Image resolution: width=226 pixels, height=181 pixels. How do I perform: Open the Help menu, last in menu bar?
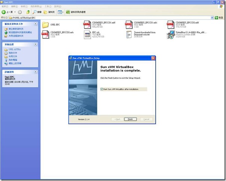coord(58,6)
